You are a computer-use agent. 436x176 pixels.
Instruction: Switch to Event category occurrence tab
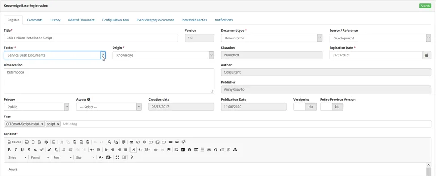pos(155,20)
